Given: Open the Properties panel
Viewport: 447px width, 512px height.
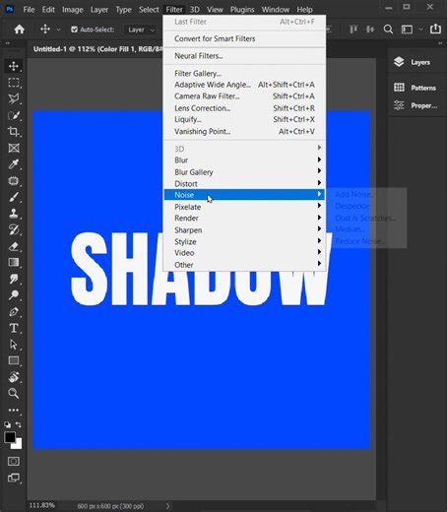Looking at the screenshot, I should coord(415,105).
